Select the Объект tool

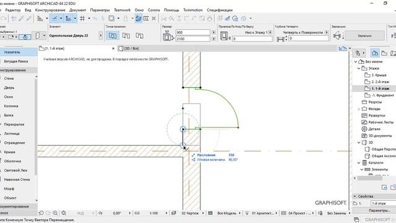point(10,198)
